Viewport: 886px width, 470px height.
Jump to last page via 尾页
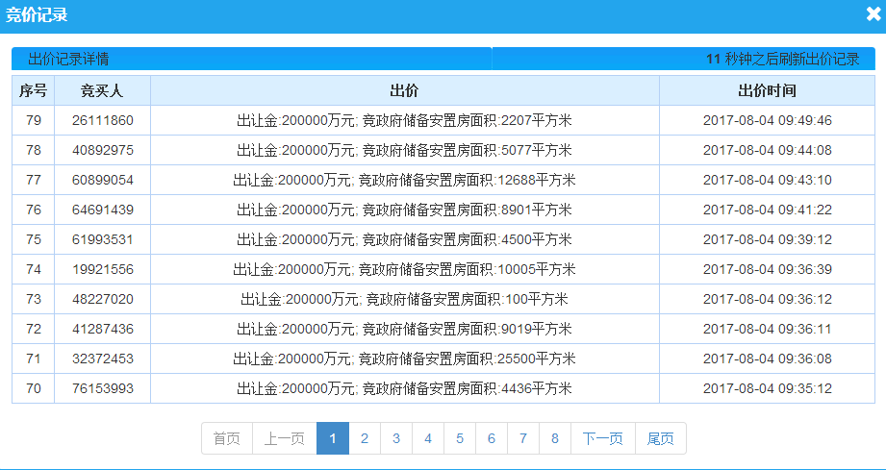point(660,438)
